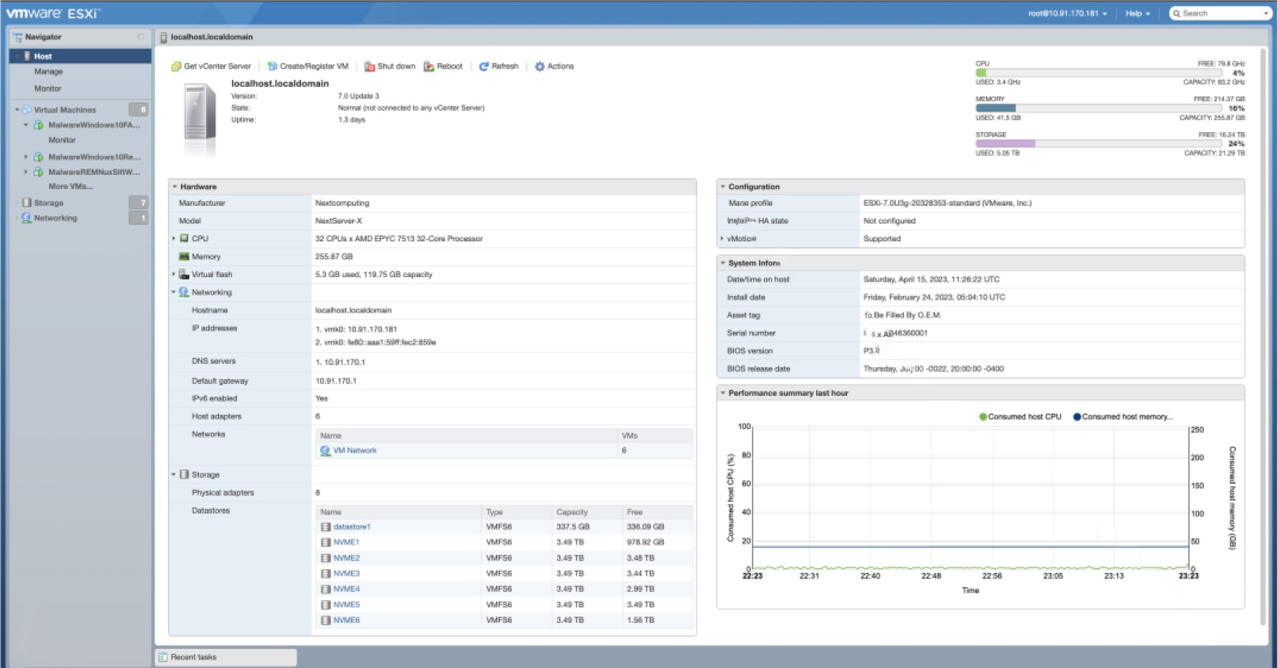Collapse the System Information section
Image resolution: width=1278 pixels, height=668 pixels.
point(723,263)
